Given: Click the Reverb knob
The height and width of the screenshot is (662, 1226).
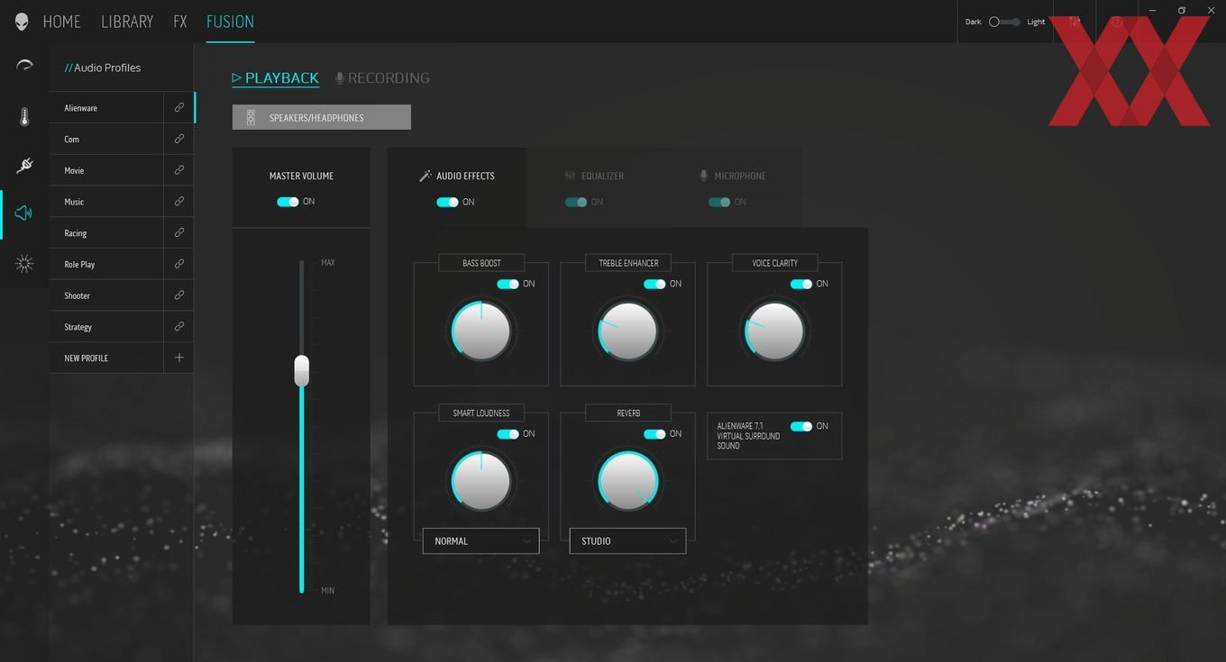Looking at the screenshot, I should coord(627,481).
